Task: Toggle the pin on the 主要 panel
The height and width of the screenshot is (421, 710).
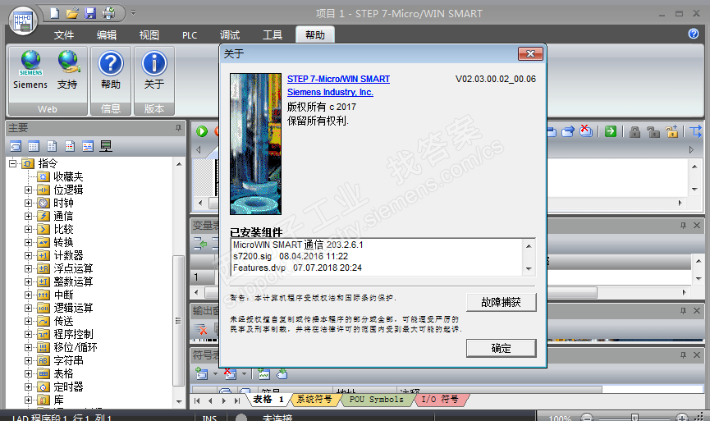Action: coord(178,128)
